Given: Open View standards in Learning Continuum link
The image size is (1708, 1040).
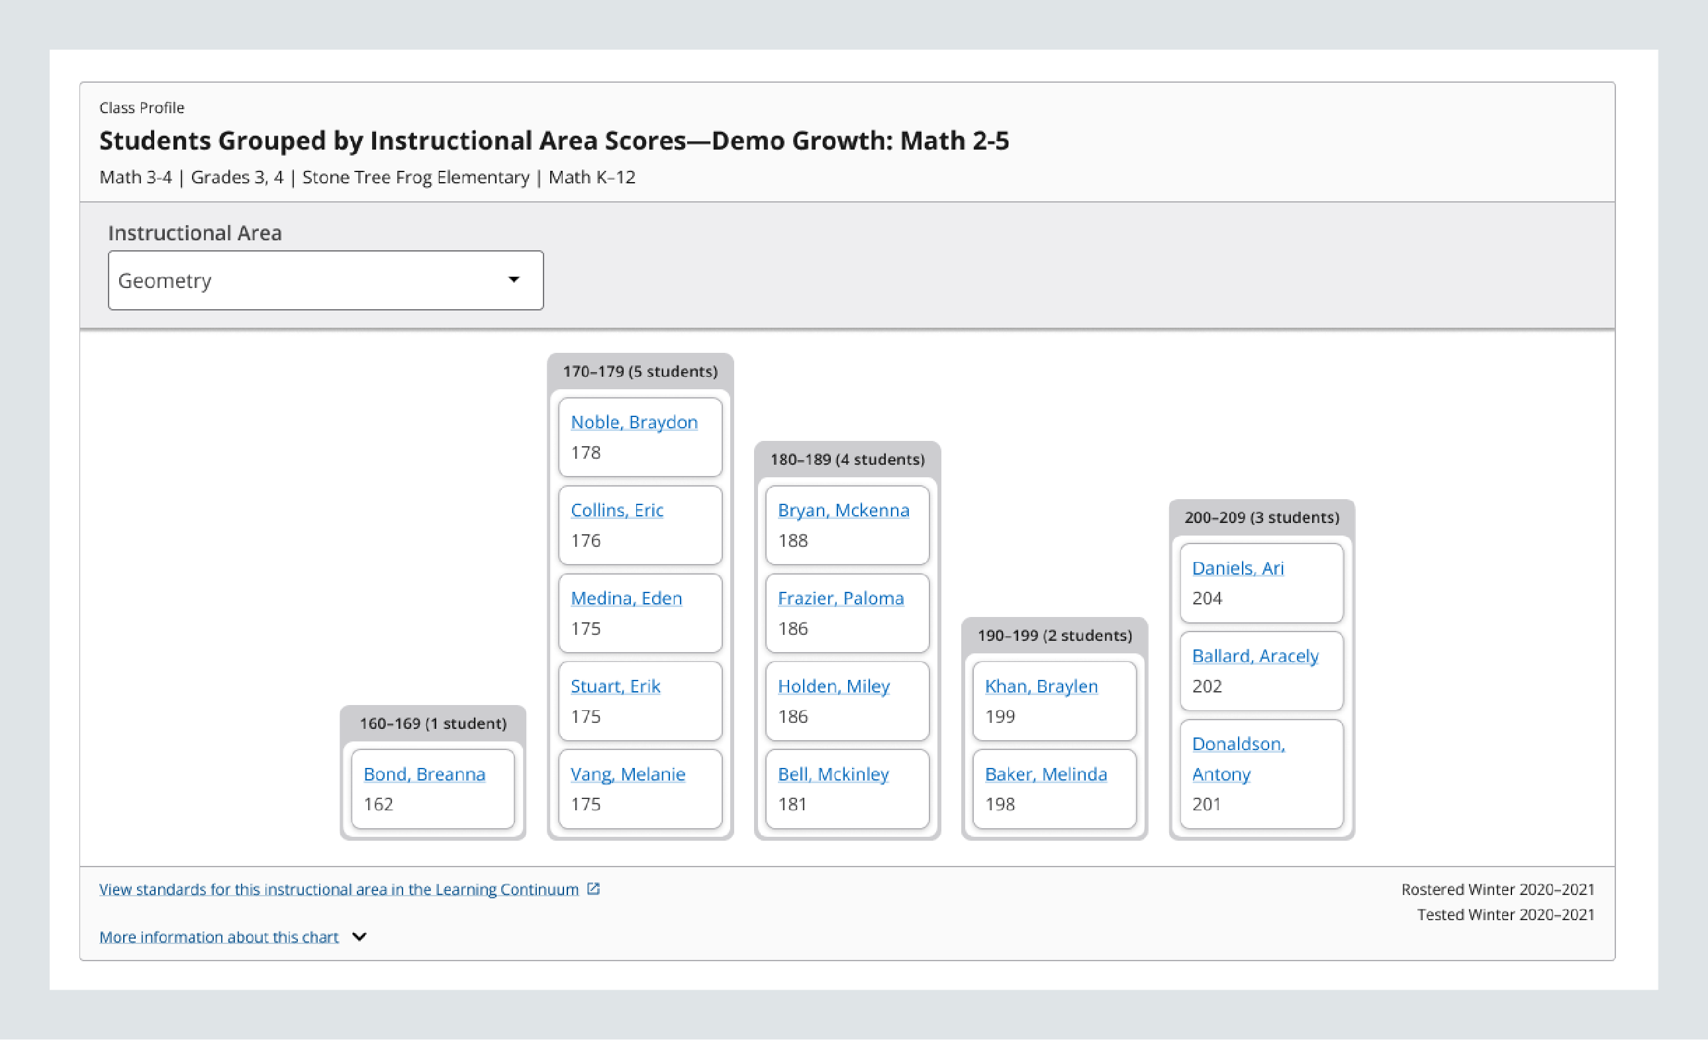Looking at the screenshot, I should [x=338, y=890].
